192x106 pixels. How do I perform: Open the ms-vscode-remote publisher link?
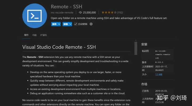[x=62, y=13]
